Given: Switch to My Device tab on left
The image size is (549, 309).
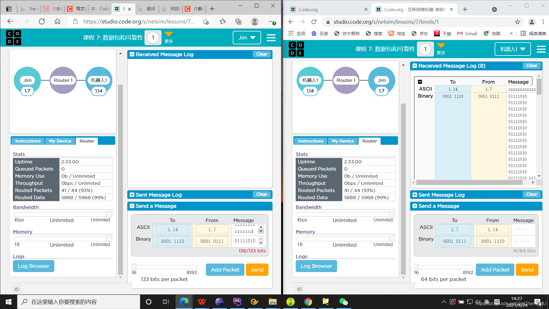Looking at the screenshot, I should [60, 141].
